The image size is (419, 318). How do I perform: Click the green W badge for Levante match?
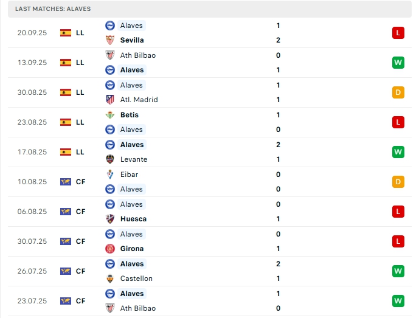click(x=398, y=152)
